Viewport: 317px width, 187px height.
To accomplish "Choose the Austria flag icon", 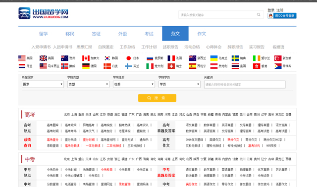I will [x=214, y=66].
